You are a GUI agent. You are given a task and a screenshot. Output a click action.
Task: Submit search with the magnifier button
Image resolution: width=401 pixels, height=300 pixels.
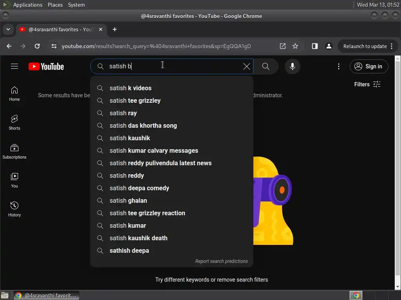click(266, 66)
